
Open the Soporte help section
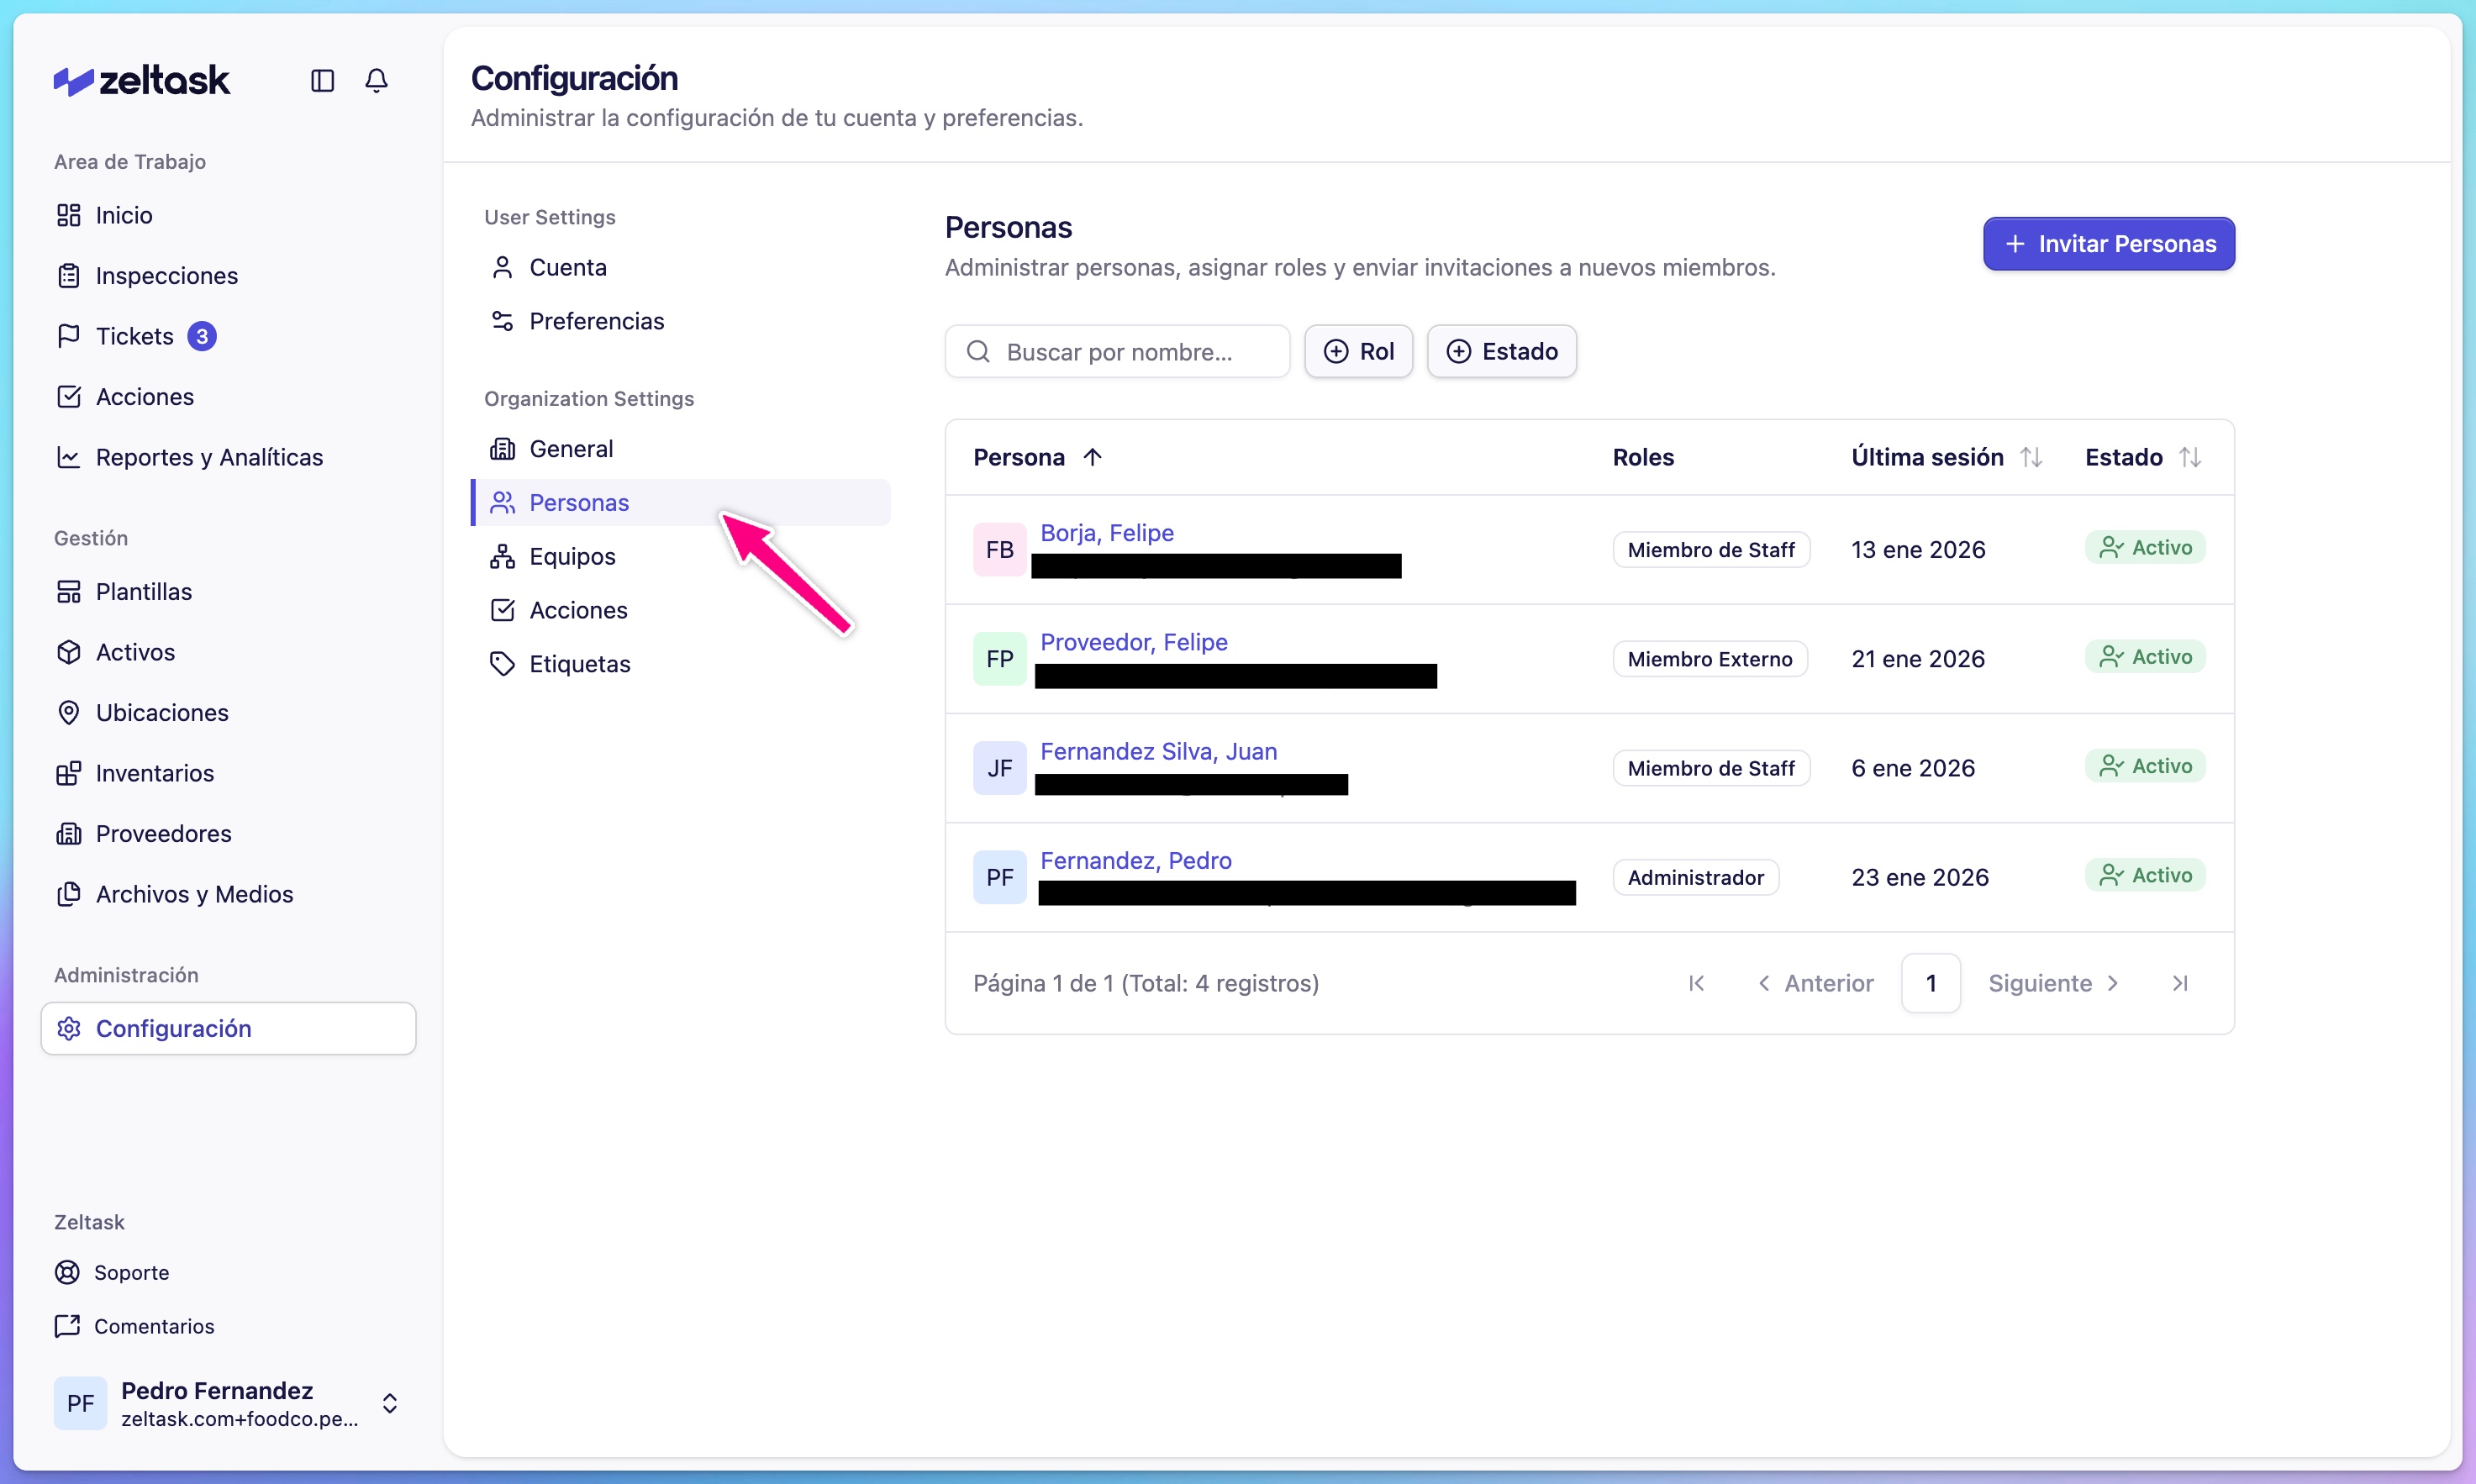pos(132,1272)
